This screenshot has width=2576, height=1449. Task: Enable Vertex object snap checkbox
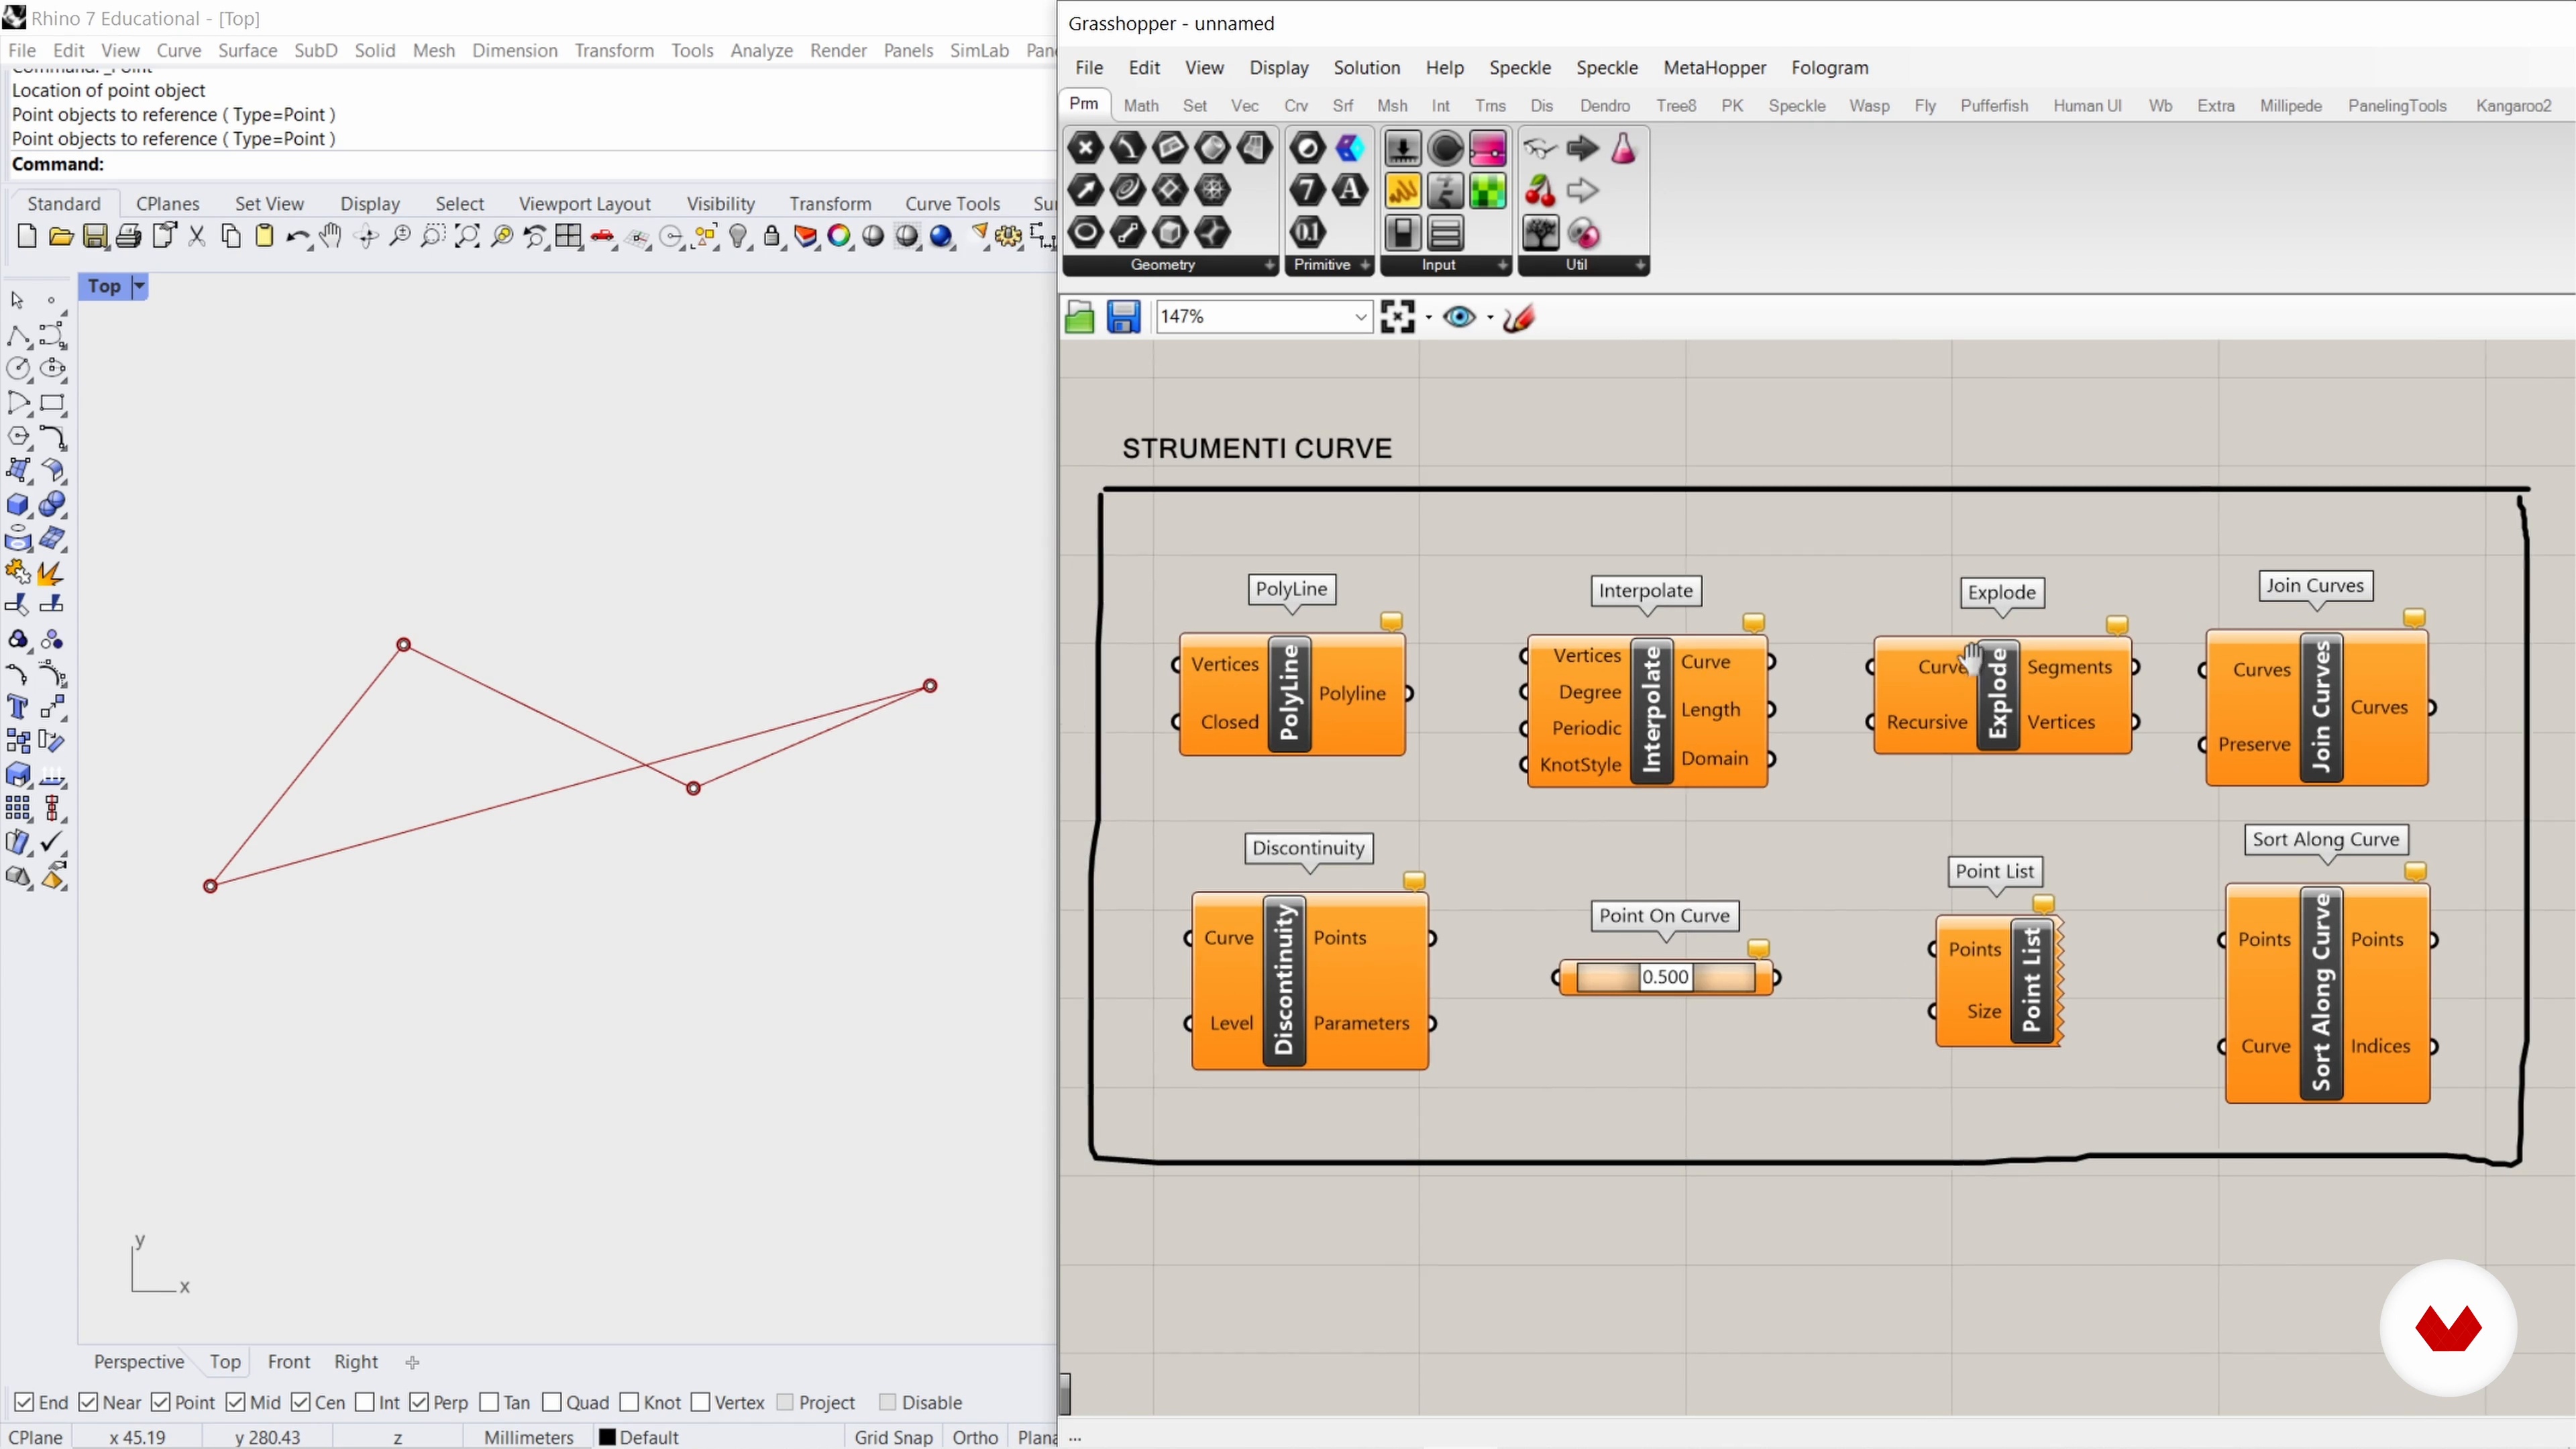tap(701, 1402)
